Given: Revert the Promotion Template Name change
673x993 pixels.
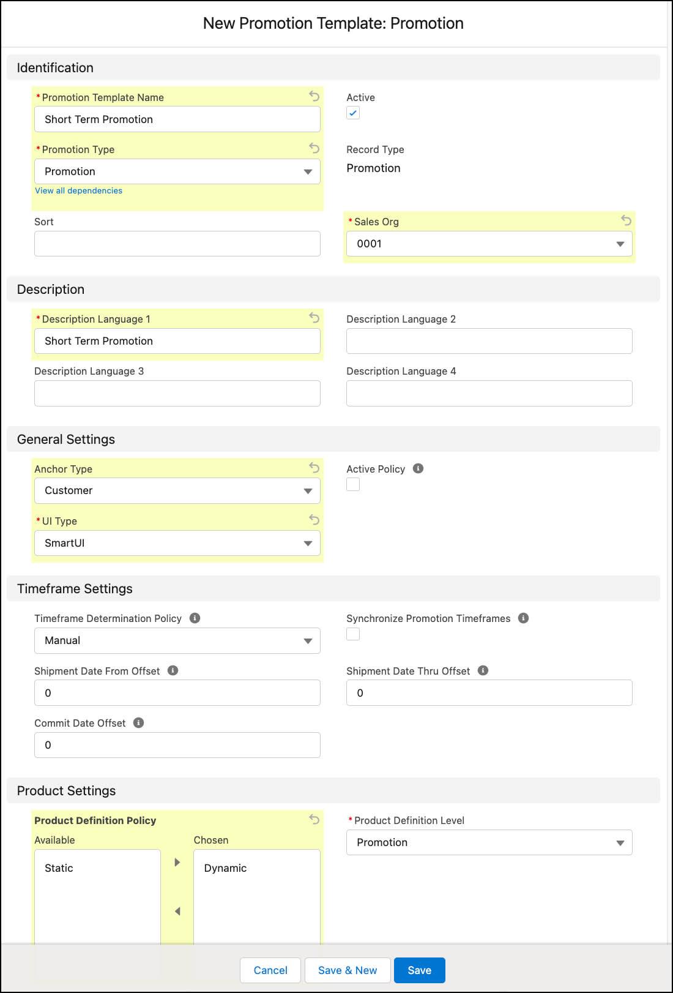Looking at the screenshot, I should click(314, 97).
